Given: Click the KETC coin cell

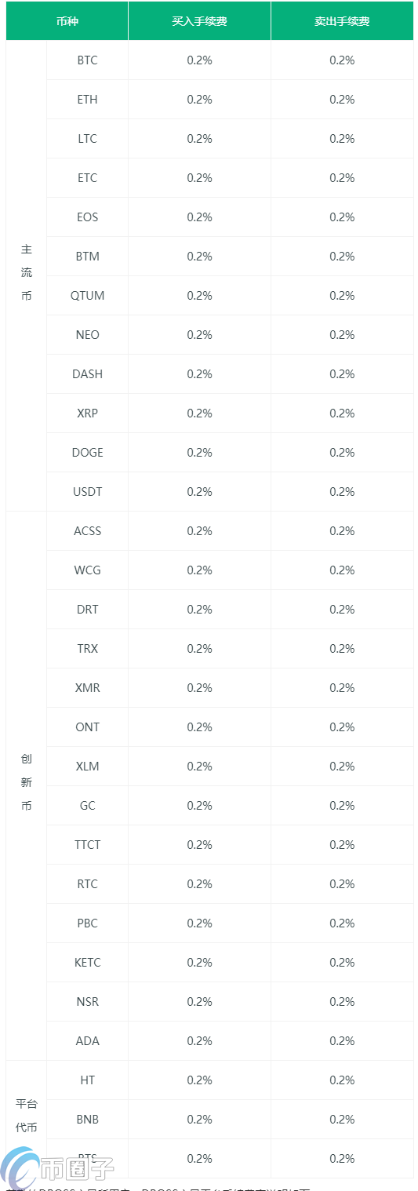Looking at the screenshot, I should tap(88, 963).
